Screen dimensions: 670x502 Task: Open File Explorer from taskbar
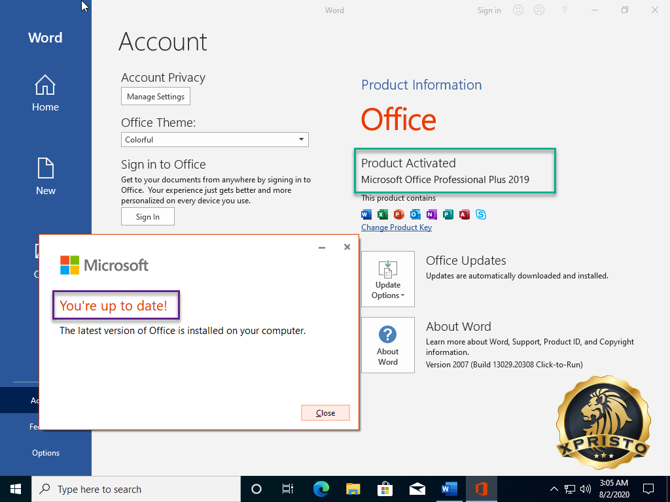pos(353,489)
